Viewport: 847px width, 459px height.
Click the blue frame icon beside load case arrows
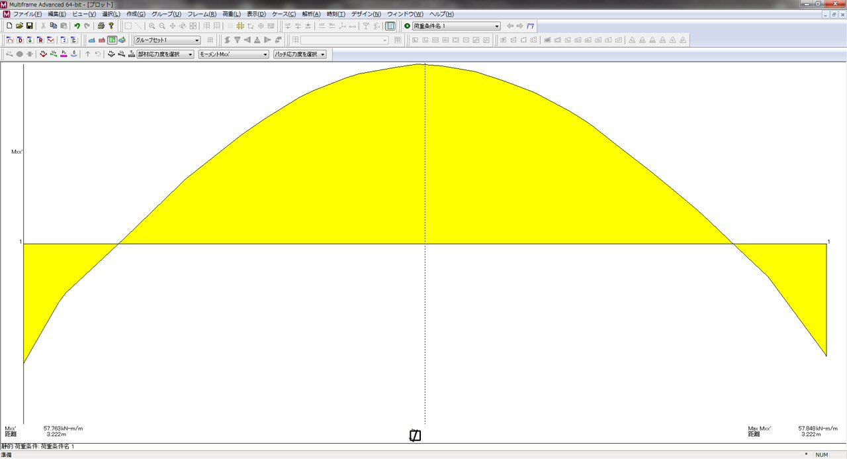pos(530,26)
